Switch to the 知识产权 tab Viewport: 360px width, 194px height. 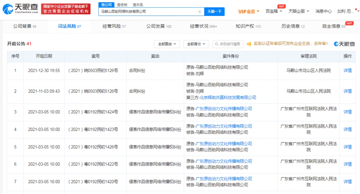(248, 26)
